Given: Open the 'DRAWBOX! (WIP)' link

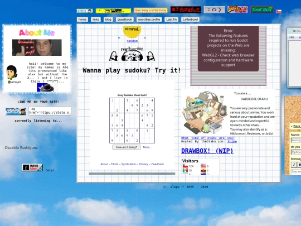Looking at the screenshot, I should click(x=207, y=151).
